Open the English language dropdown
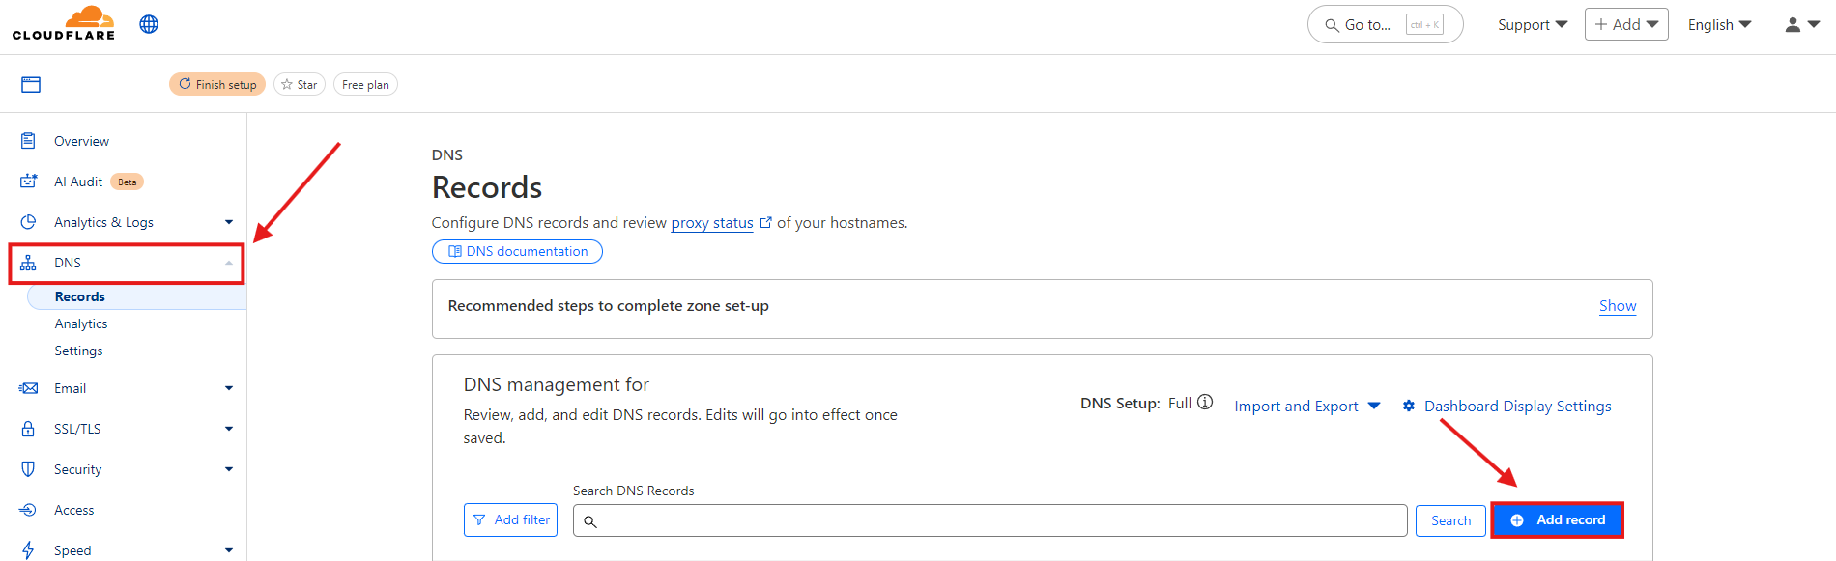The image size is (1836, 561). [1719, 25]
